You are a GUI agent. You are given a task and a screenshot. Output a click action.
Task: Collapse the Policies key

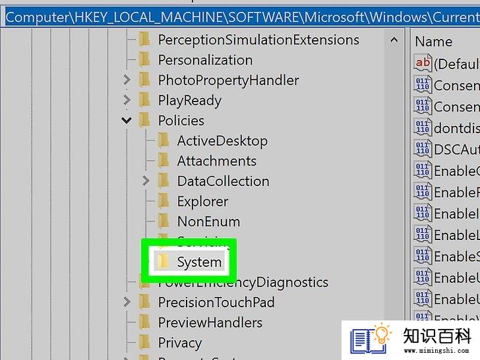(x=127, y=120)
